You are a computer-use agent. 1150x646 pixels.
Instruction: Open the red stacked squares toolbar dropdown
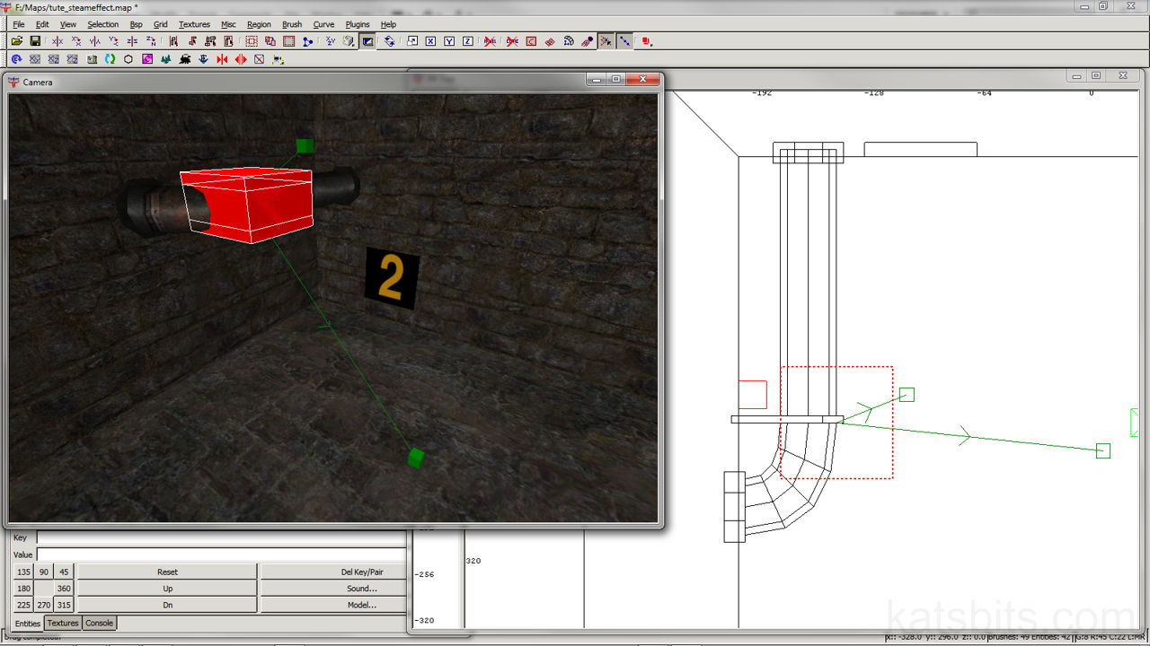[x=646, y=41]
